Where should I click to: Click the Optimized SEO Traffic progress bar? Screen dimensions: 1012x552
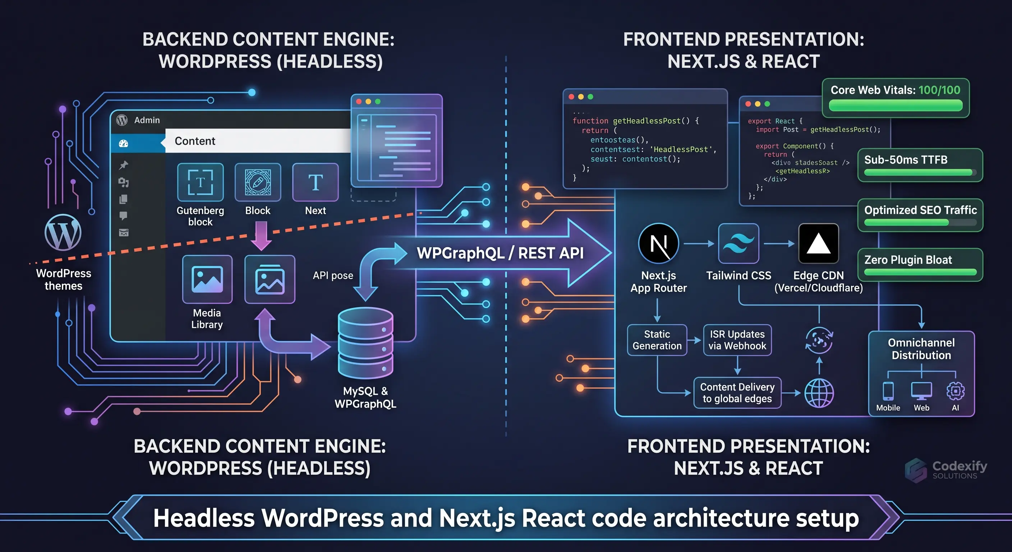click(x=920, y=222)
